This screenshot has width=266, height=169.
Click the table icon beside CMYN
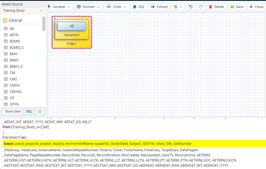click(x=6, y=86)
